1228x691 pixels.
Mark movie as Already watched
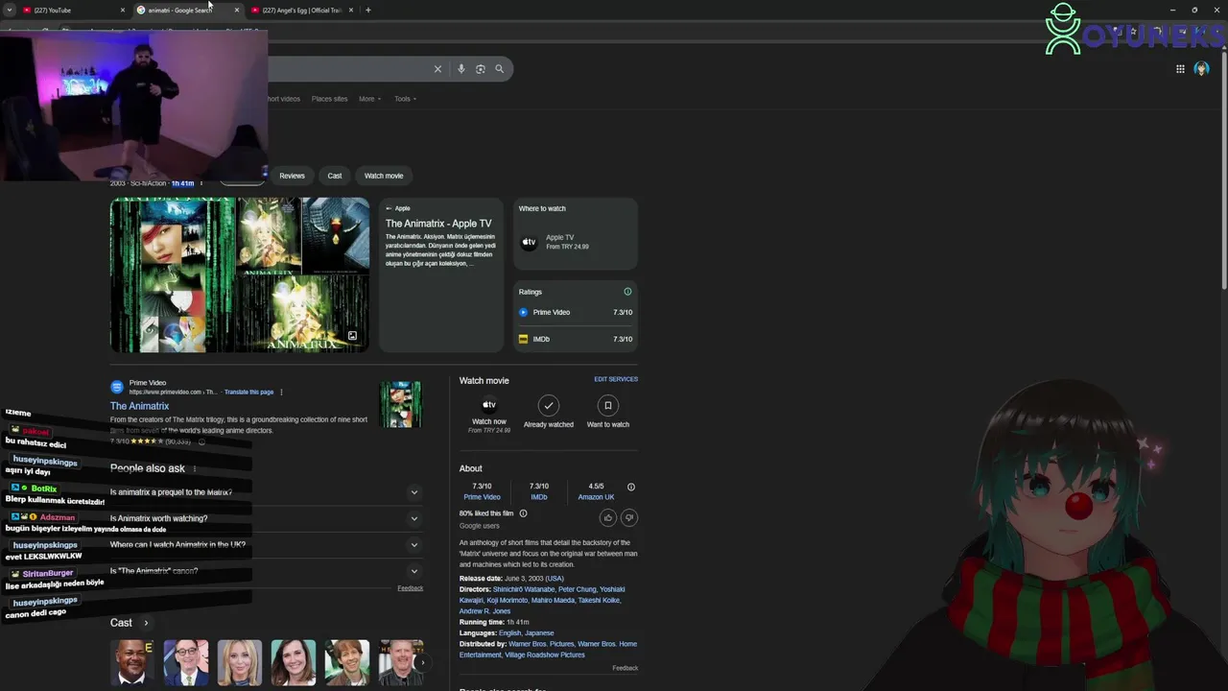[x=548, y=405]
